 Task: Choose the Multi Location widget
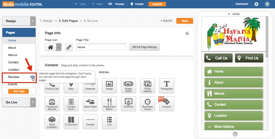[x=52, y=122]
